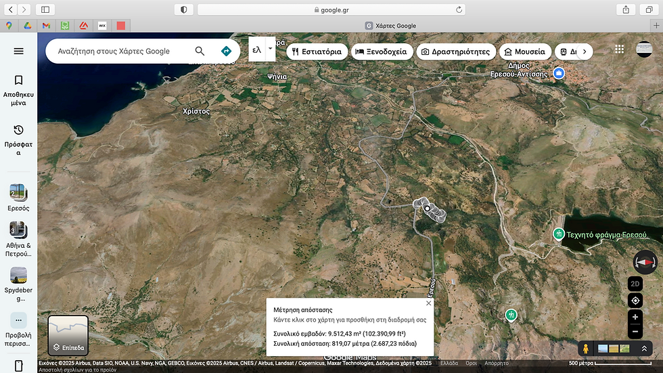This screenshot has width=663, height=373.
Task: Click the measurement point on the map path
Action: [x=428, y=208]
